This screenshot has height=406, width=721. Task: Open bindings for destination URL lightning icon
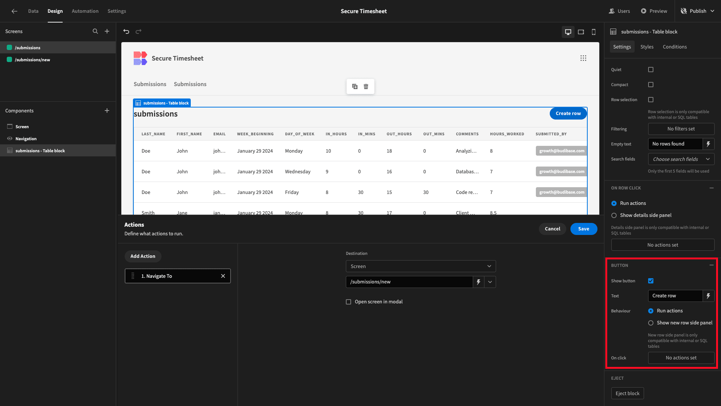(478, 282)
